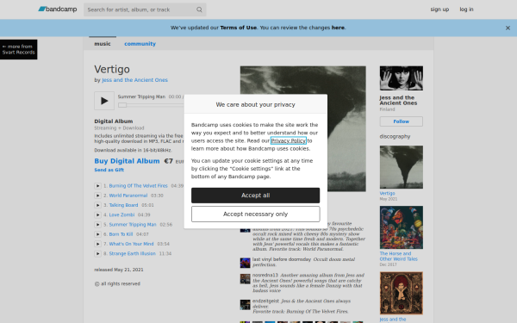Open Summer Tripping Man track link
Image resolution: width=517 pixels, height=323 pixels.
[133, 225]
